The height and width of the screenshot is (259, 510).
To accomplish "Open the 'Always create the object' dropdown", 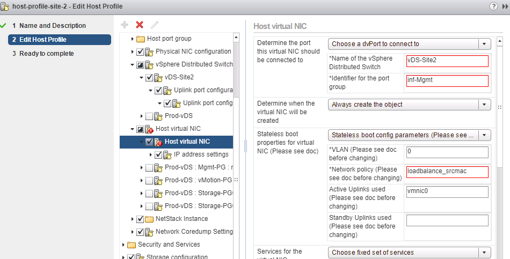I will coord(409,104).
